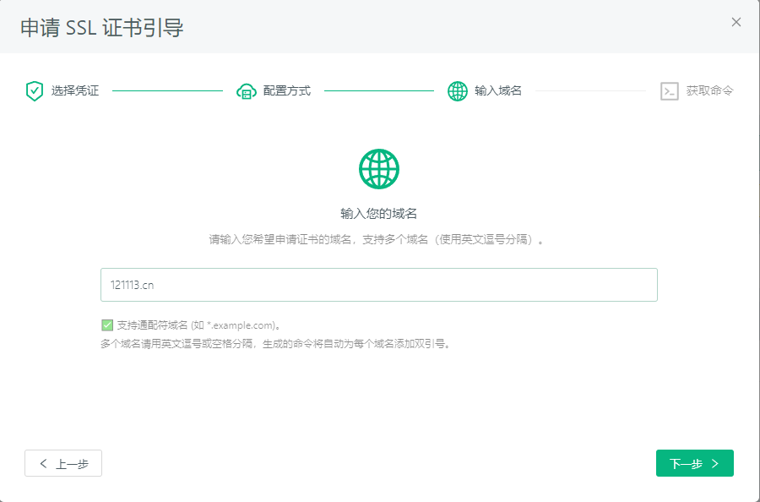The image size is (760, 502).
Task: Select the 输入域名 step label
Action: [x=498, y=91]
